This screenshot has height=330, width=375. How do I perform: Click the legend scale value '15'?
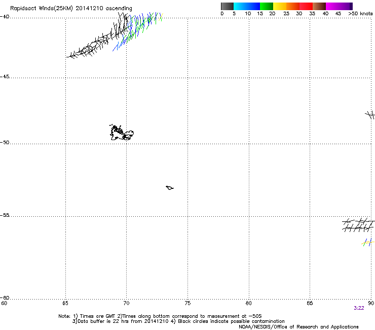click(x=260, y=14)
